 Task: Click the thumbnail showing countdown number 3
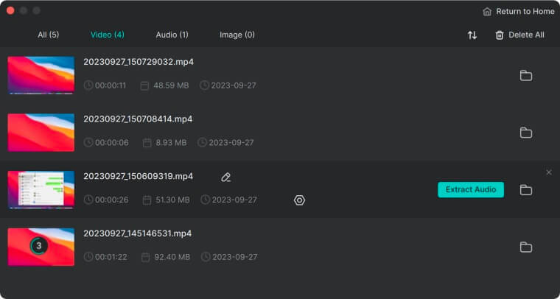(x=41, y=247)
